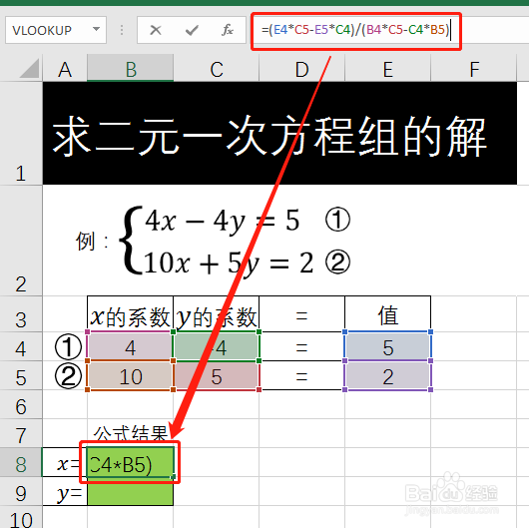Click the Name Box showing VLOOKUP

[x=56, y=30]
